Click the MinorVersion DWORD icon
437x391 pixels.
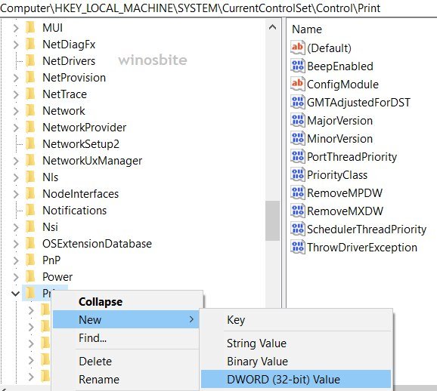[297, 139]
